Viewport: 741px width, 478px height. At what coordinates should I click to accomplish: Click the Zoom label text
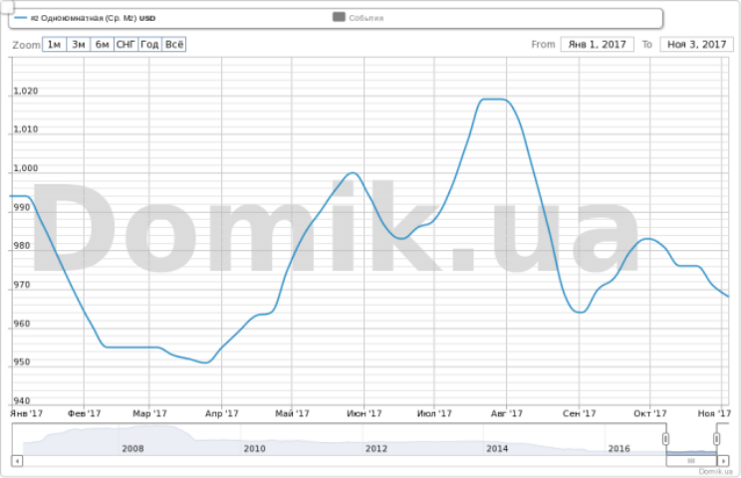[x=26, y=45]
